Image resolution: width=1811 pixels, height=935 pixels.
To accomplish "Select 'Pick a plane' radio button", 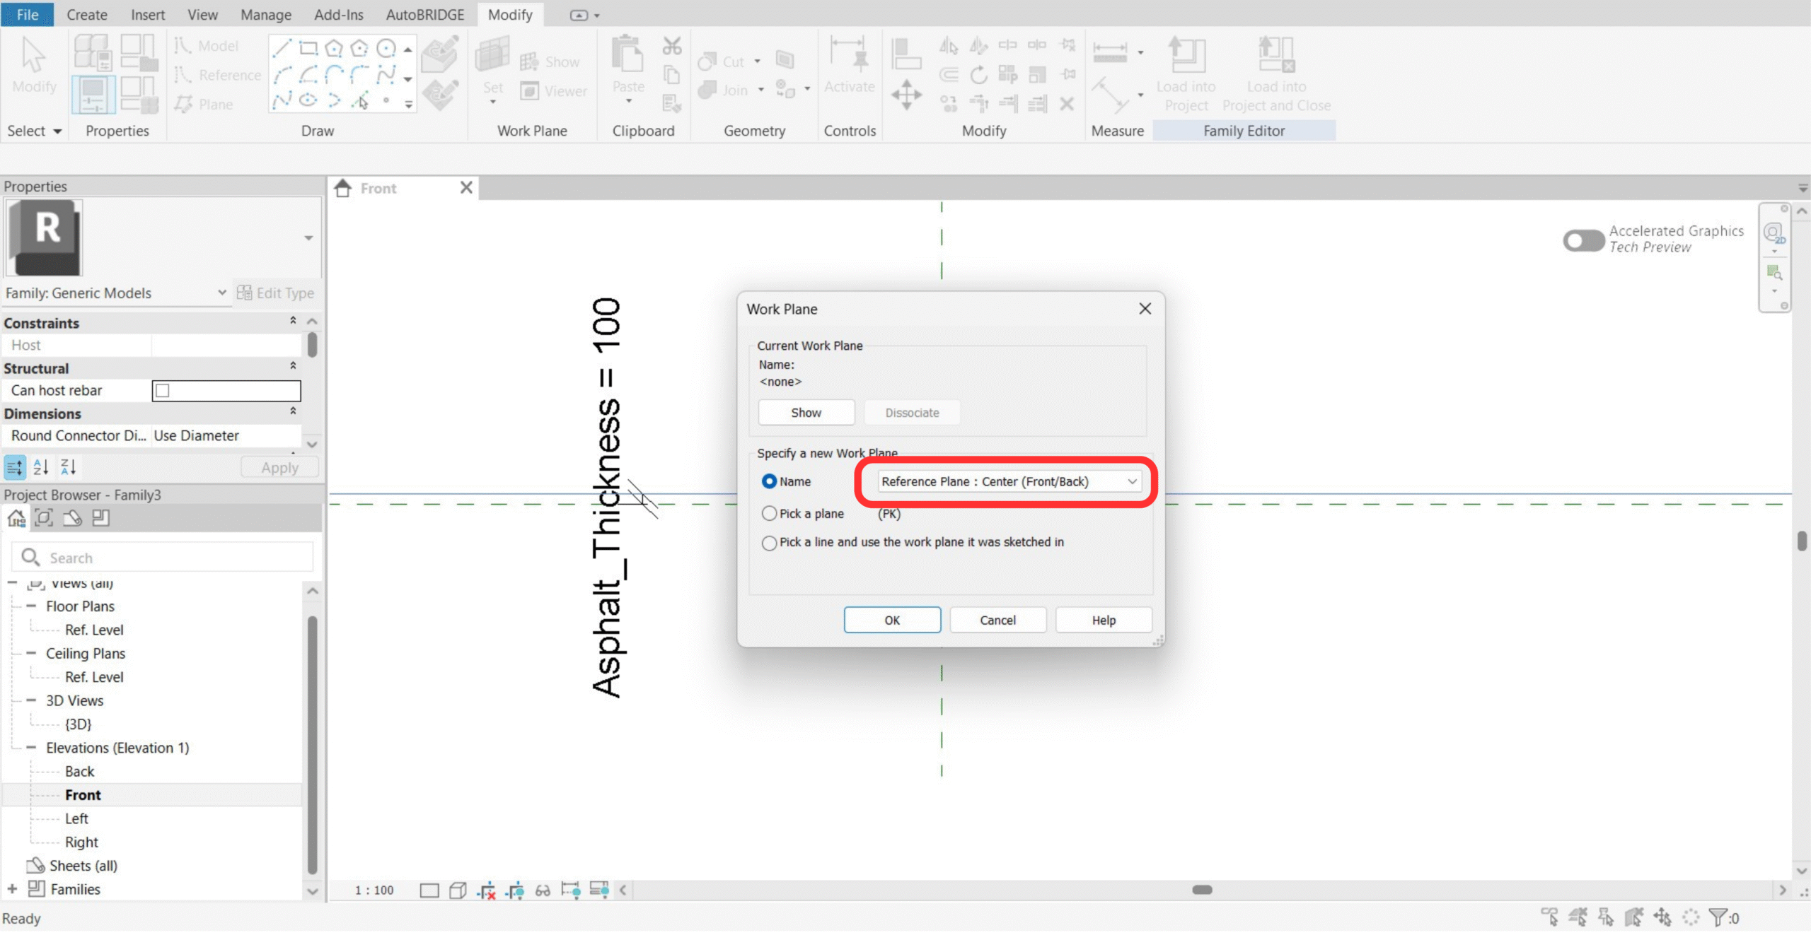I will (x=769, y=514).
